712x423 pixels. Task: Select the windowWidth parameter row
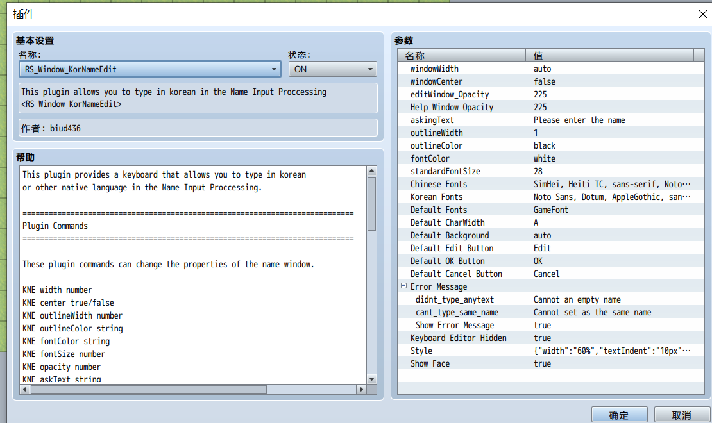[551, 69]
